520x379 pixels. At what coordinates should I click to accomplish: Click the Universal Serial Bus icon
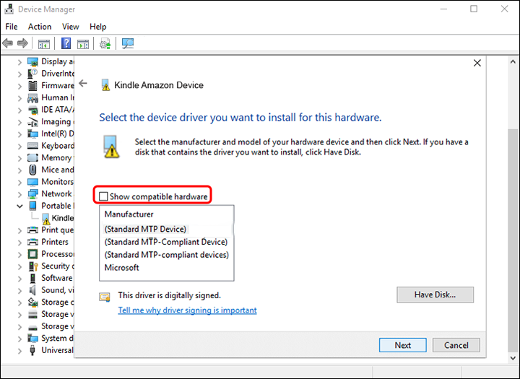(x=32, y=350)
